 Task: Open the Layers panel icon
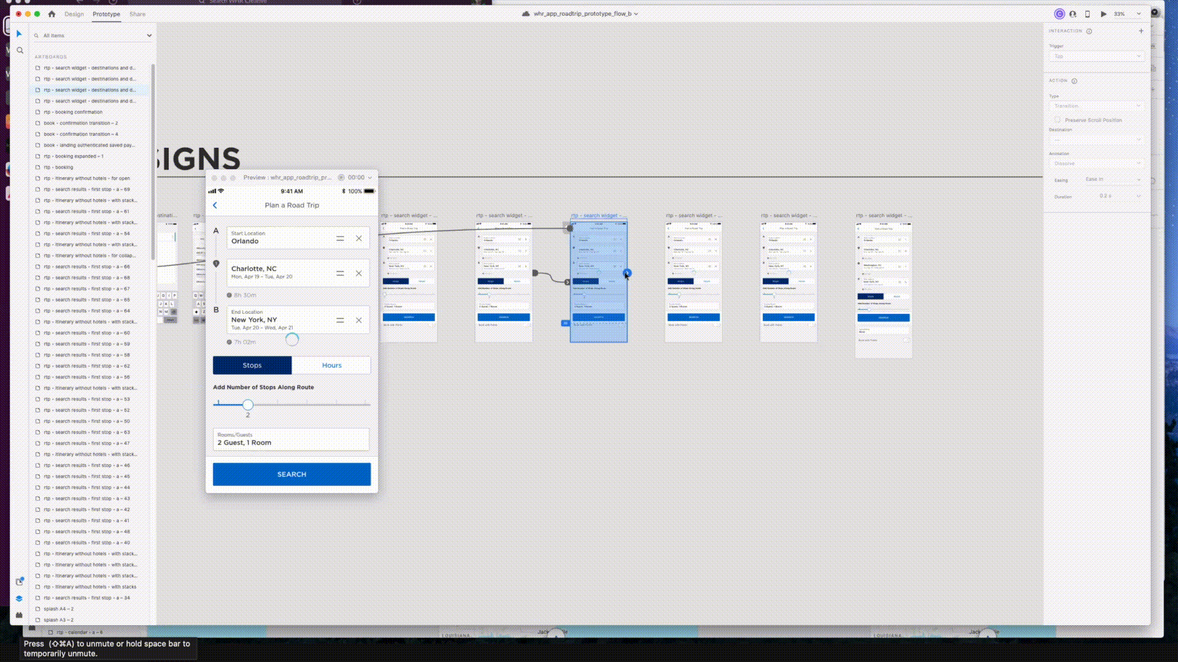point(19,598)
